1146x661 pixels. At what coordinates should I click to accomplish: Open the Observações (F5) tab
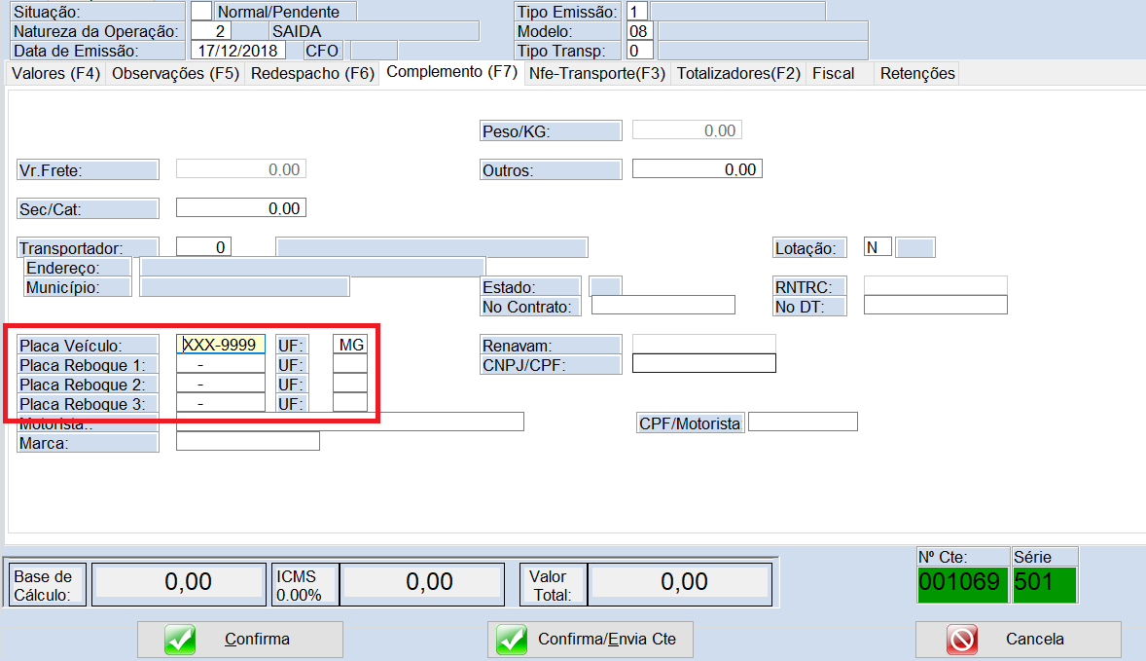coord(175,73)
